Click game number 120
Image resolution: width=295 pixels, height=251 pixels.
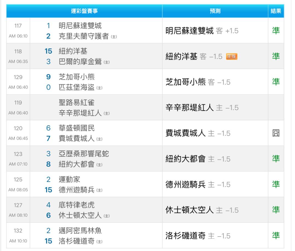tap(18, 128)
